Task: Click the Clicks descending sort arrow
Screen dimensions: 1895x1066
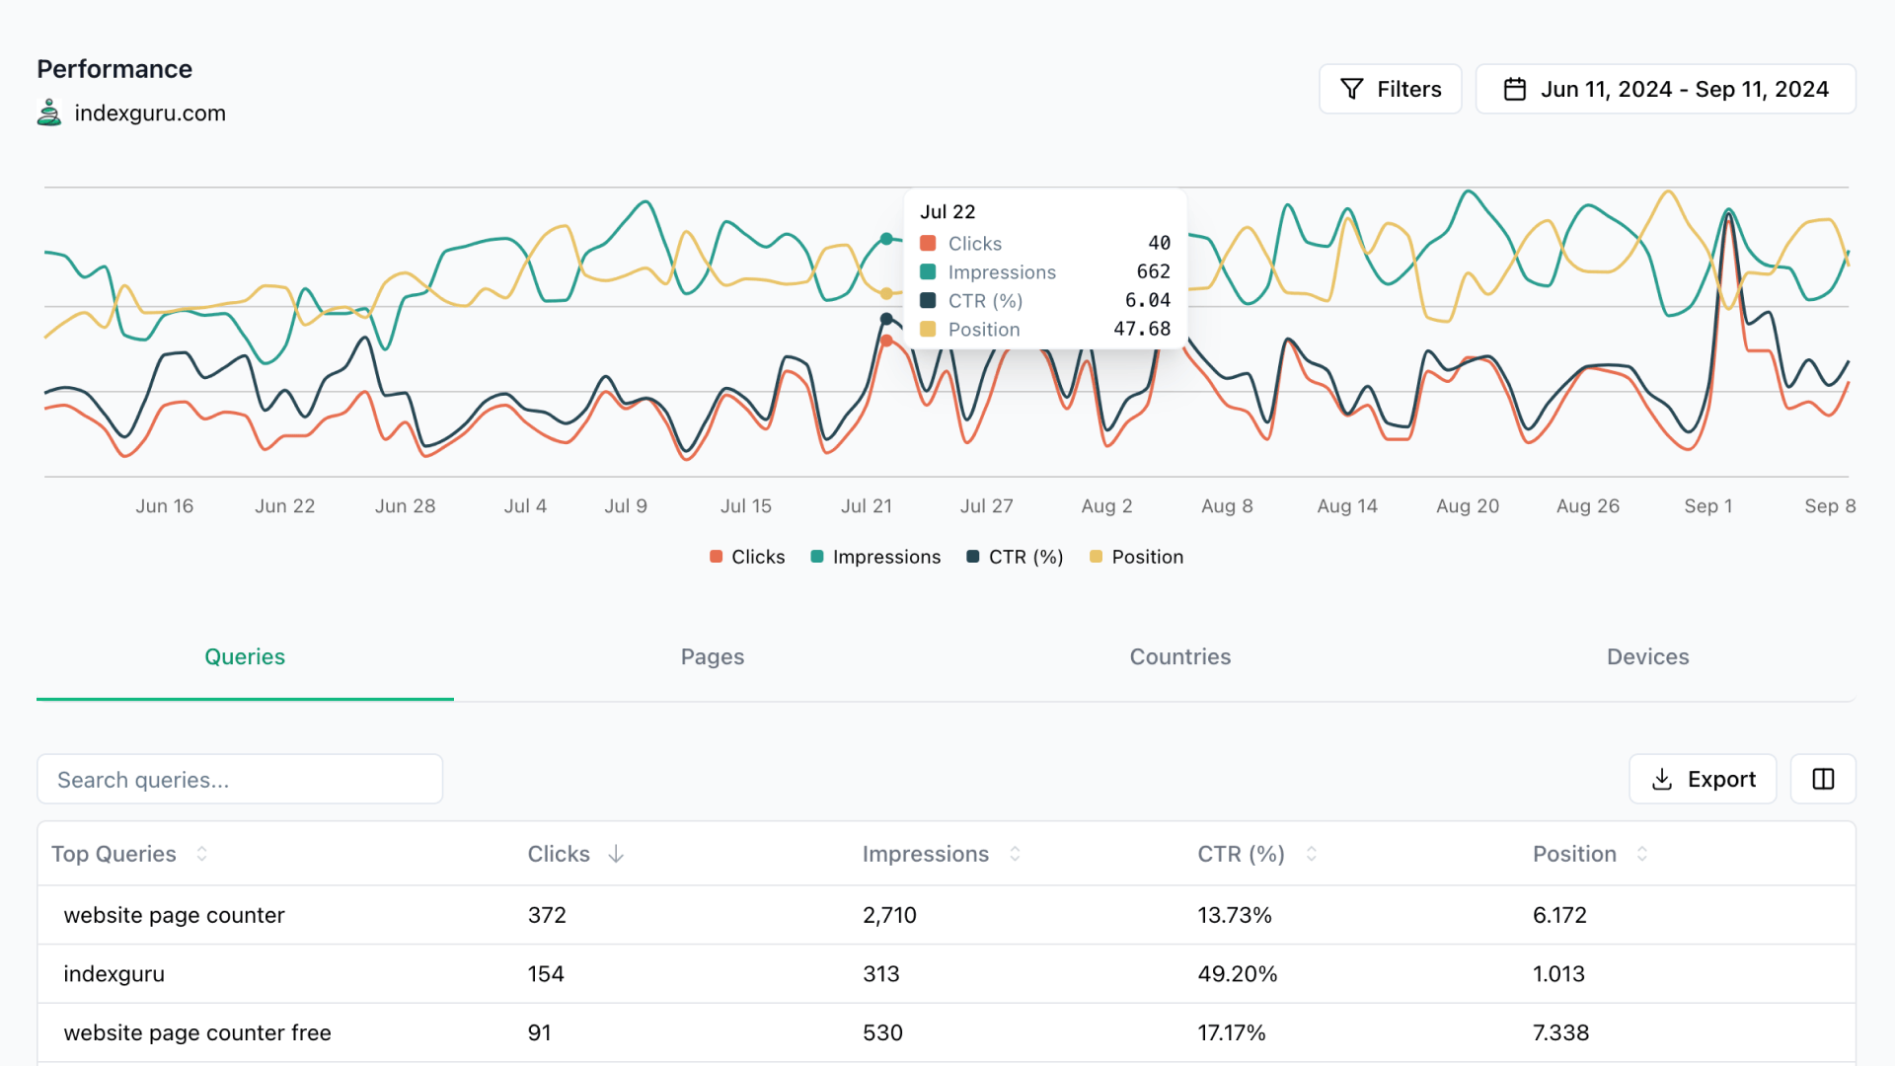Action: [616, 854]
